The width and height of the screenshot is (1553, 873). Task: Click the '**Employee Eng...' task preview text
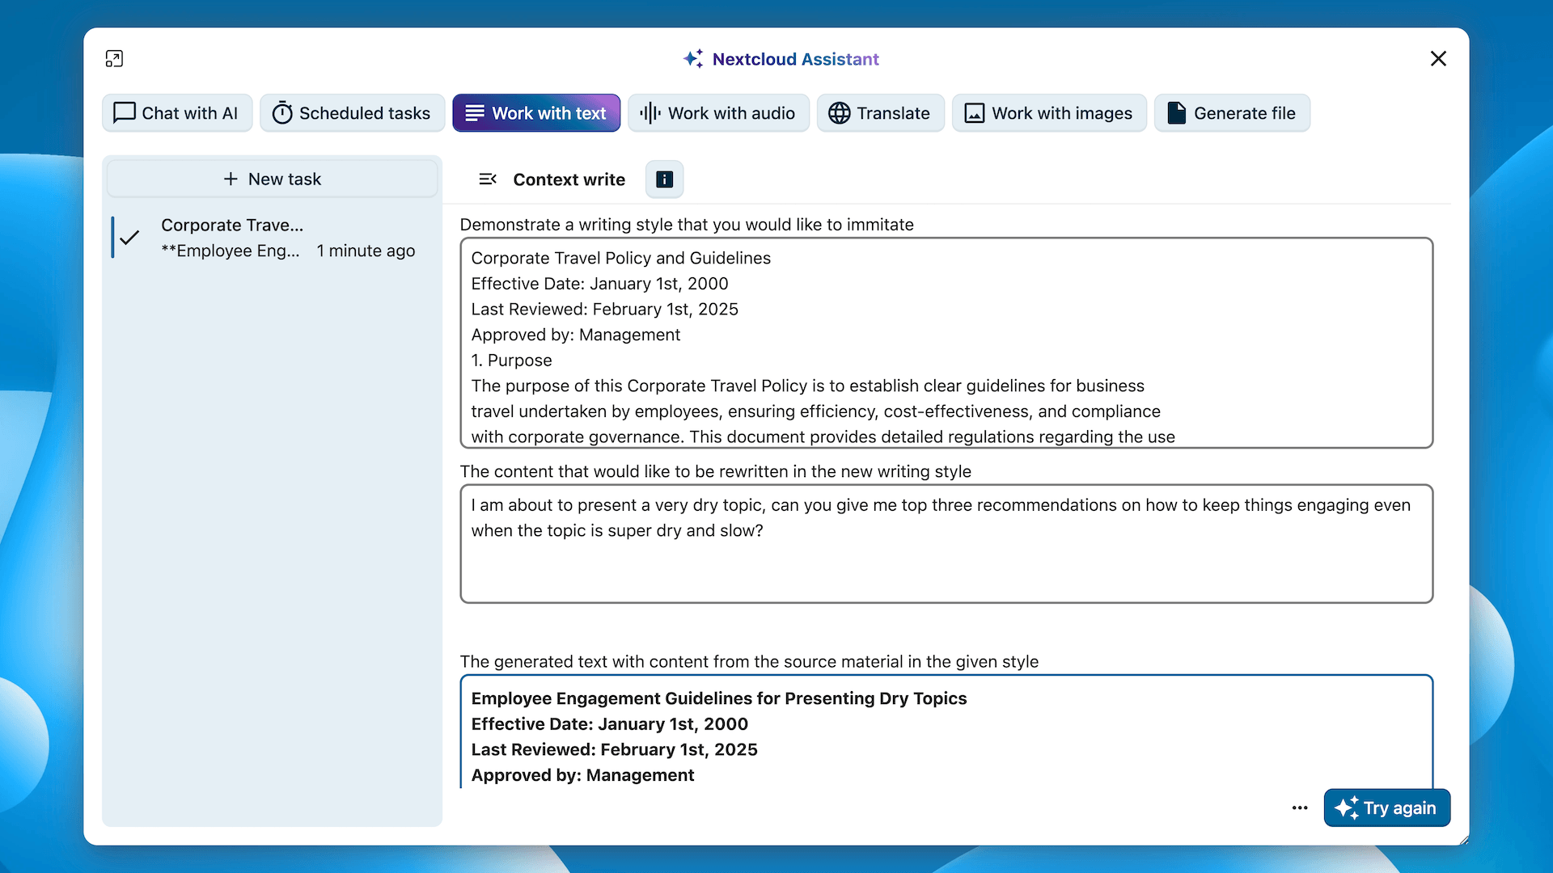click(230, 251)
